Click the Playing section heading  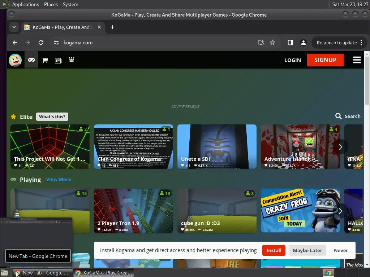(30, 180)
